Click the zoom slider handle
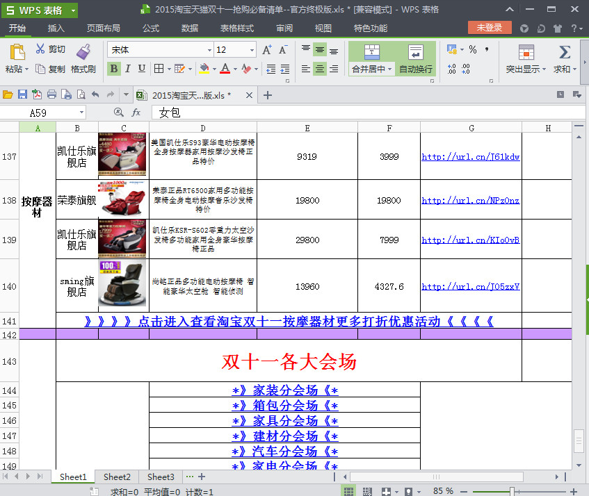The image size is (589, 496). coord(512,491)
